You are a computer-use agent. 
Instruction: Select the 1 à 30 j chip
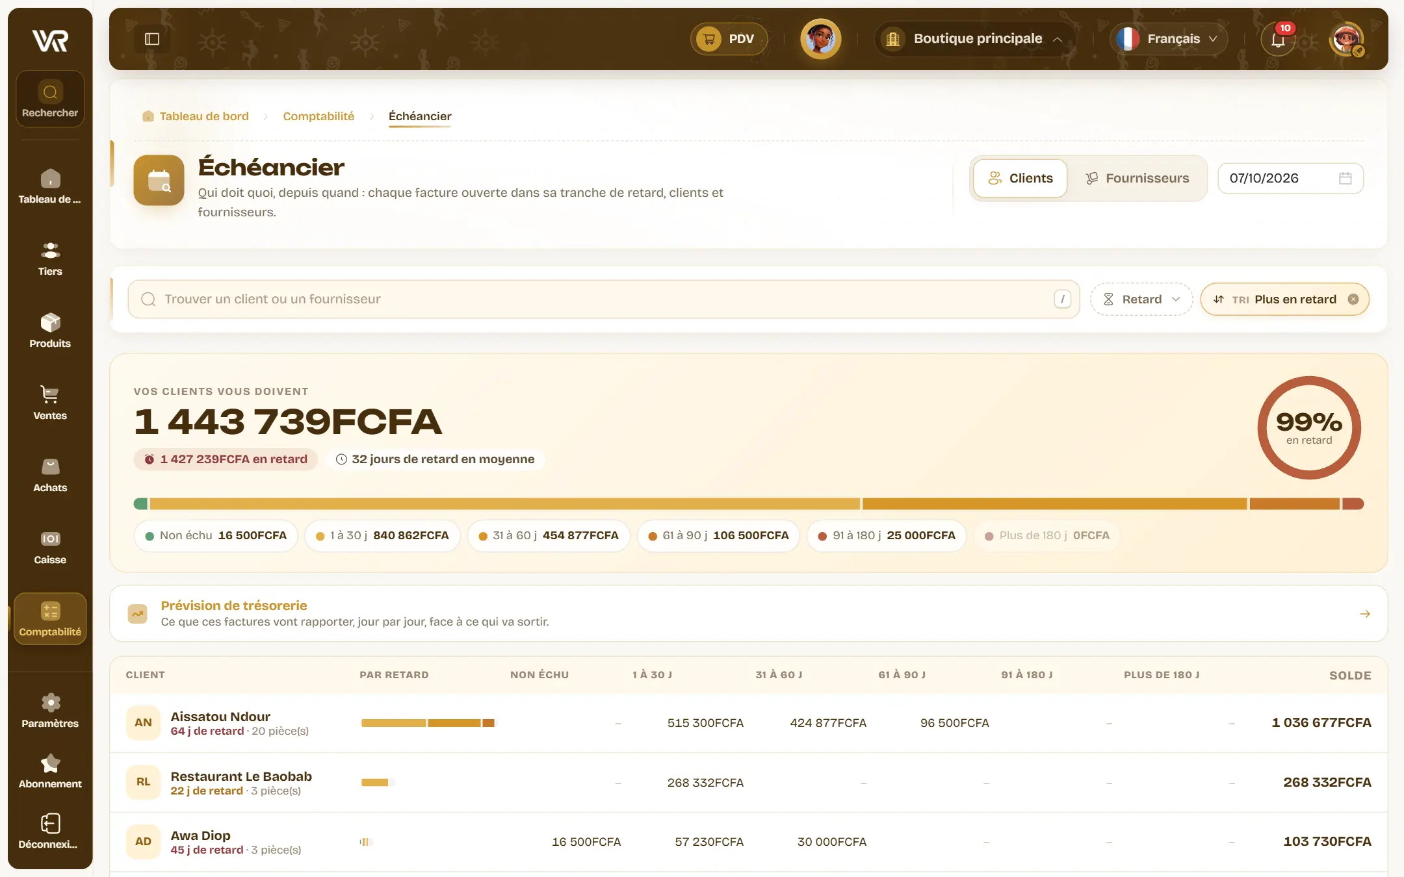point(382,536)
